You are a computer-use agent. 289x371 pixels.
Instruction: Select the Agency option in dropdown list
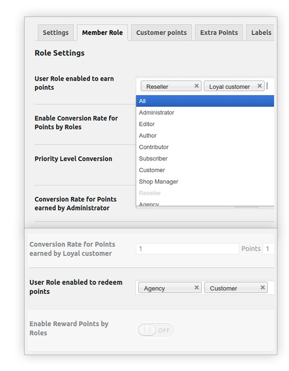[205, 203]
